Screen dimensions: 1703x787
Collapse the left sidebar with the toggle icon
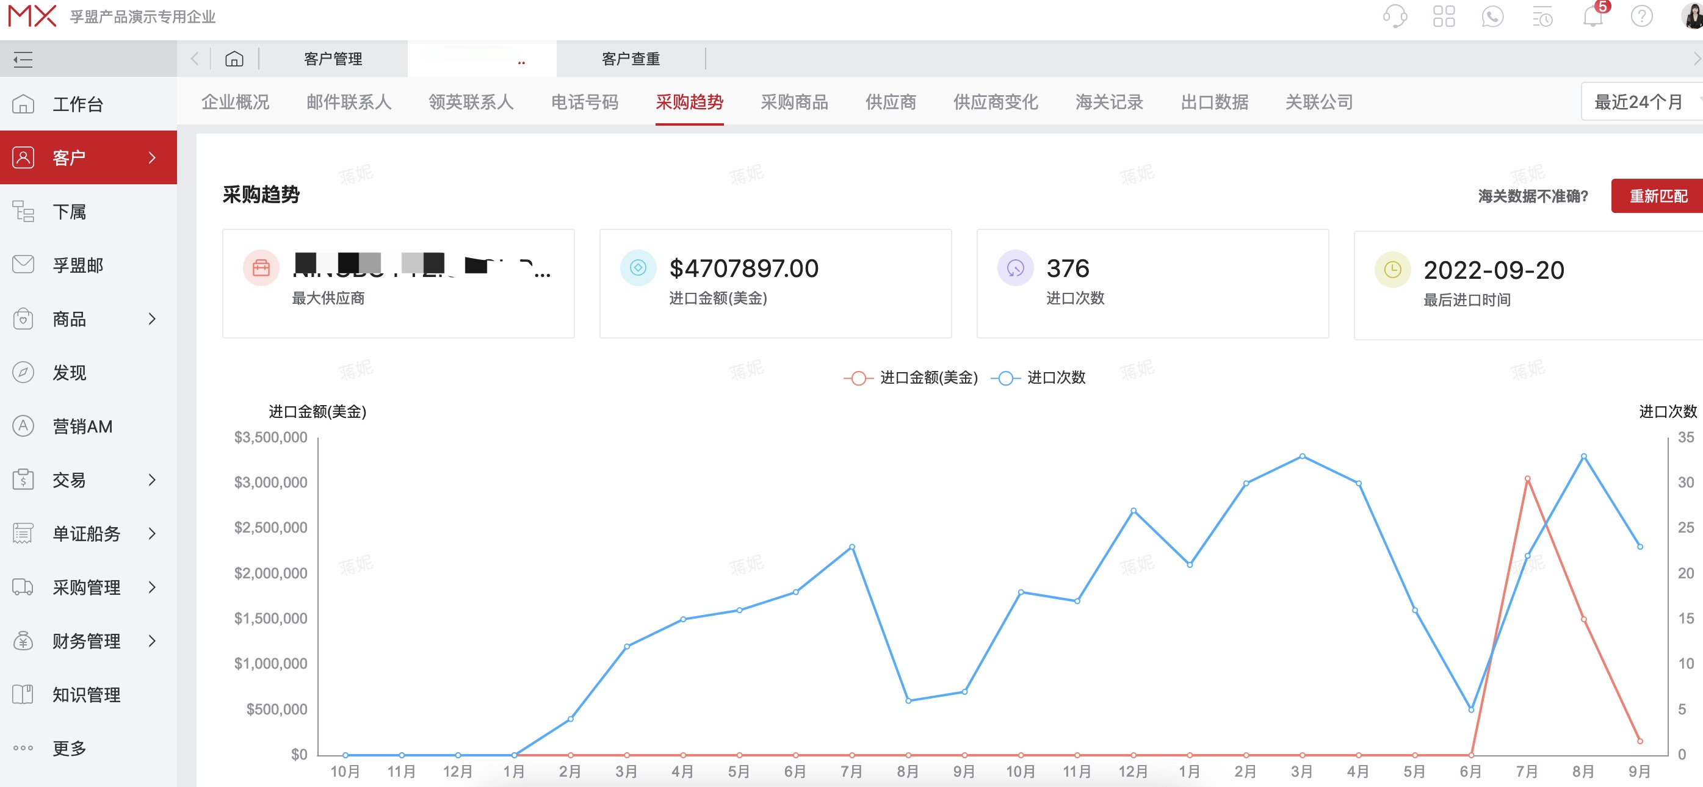pyautogui.click(x=22, y=59)
